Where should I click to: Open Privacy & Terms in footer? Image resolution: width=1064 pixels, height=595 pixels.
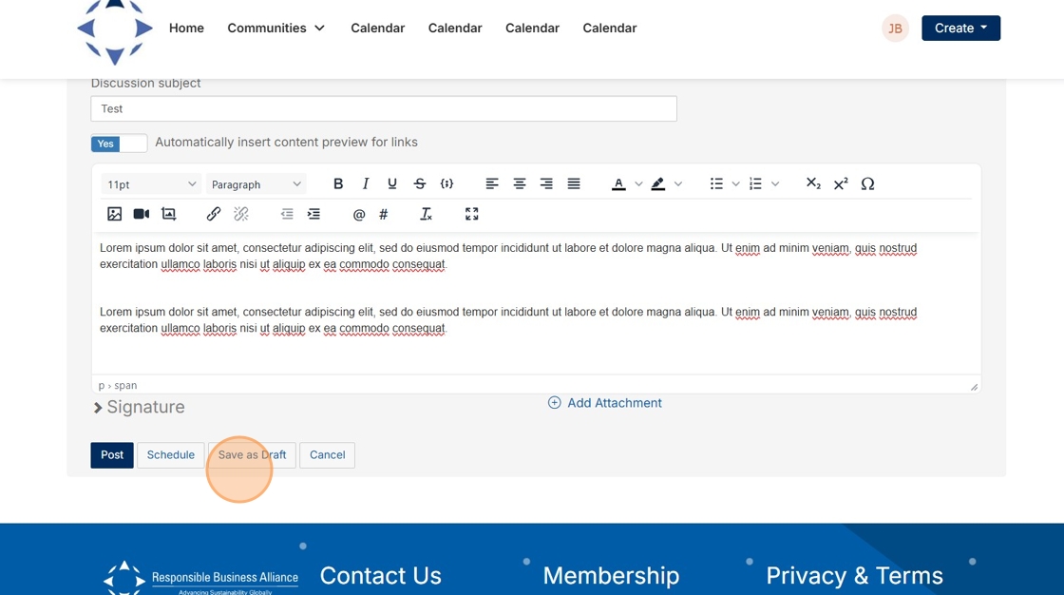click(x=854, y=576)
